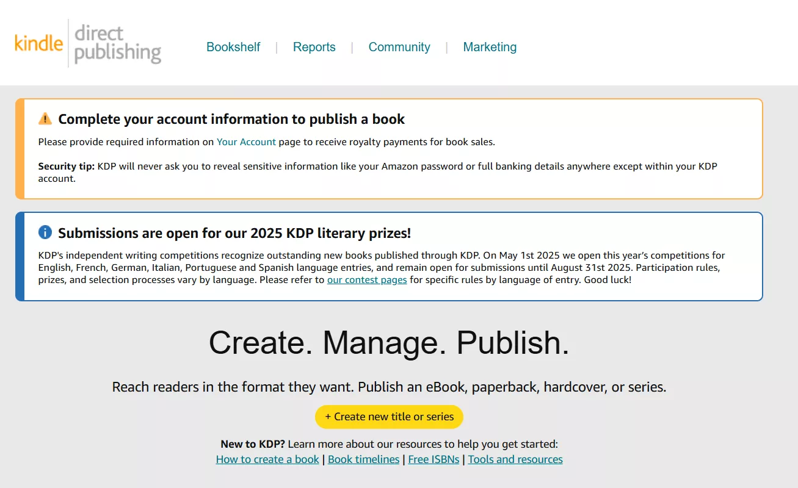
Task: Open the Tools and resources link
Action: click(x=515, y=459)
